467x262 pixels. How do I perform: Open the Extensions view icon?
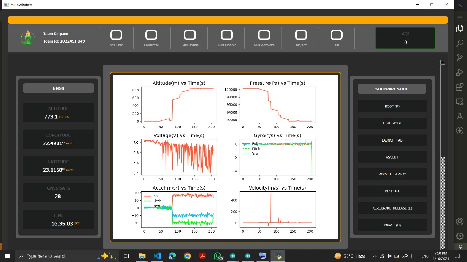[460, 87]
